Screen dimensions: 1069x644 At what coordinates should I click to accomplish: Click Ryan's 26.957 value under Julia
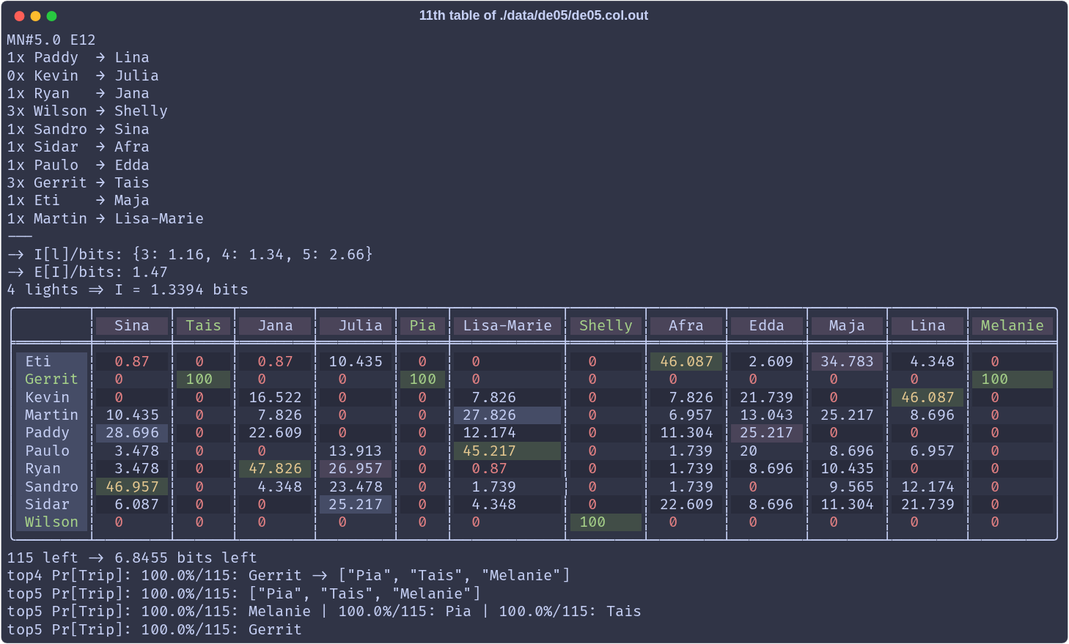(x=356, y=468)
